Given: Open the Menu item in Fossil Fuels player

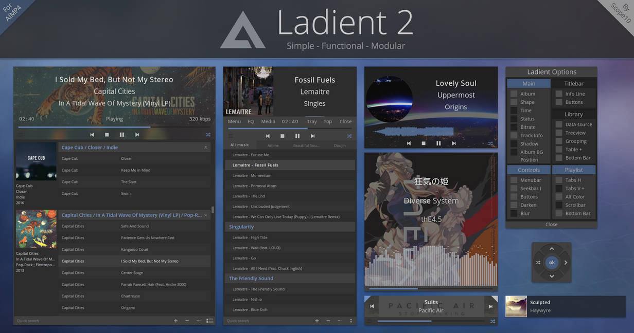Looking at the screenshot, I should coord(234,122).
